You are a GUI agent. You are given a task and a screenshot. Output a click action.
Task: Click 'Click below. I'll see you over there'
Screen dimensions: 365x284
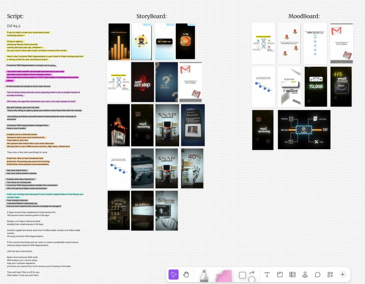tap(23, 275)
